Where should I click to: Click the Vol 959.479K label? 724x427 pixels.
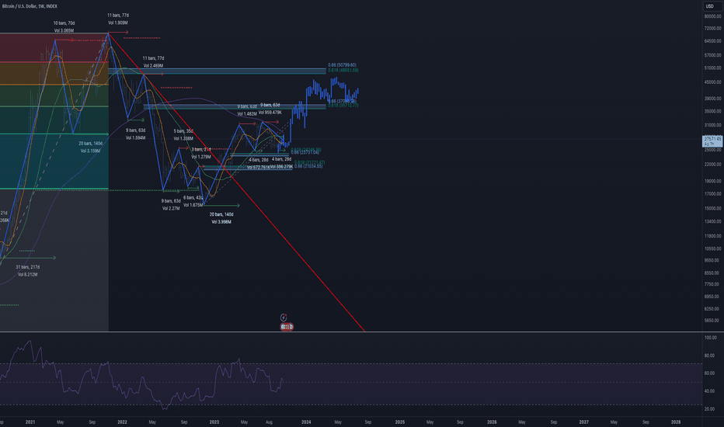click(x=270, y=112)
